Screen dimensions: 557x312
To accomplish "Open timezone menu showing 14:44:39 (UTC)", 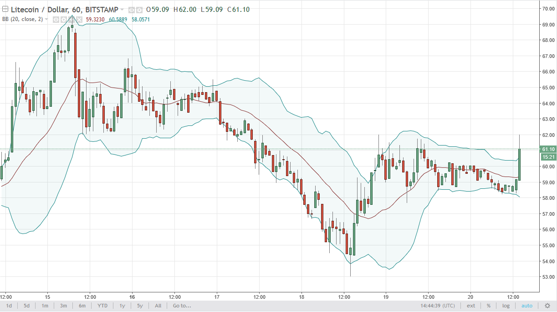I will point(437,306).
